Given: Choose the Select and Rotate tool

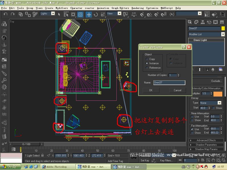Looking at the screenshot, I should 96,14.
